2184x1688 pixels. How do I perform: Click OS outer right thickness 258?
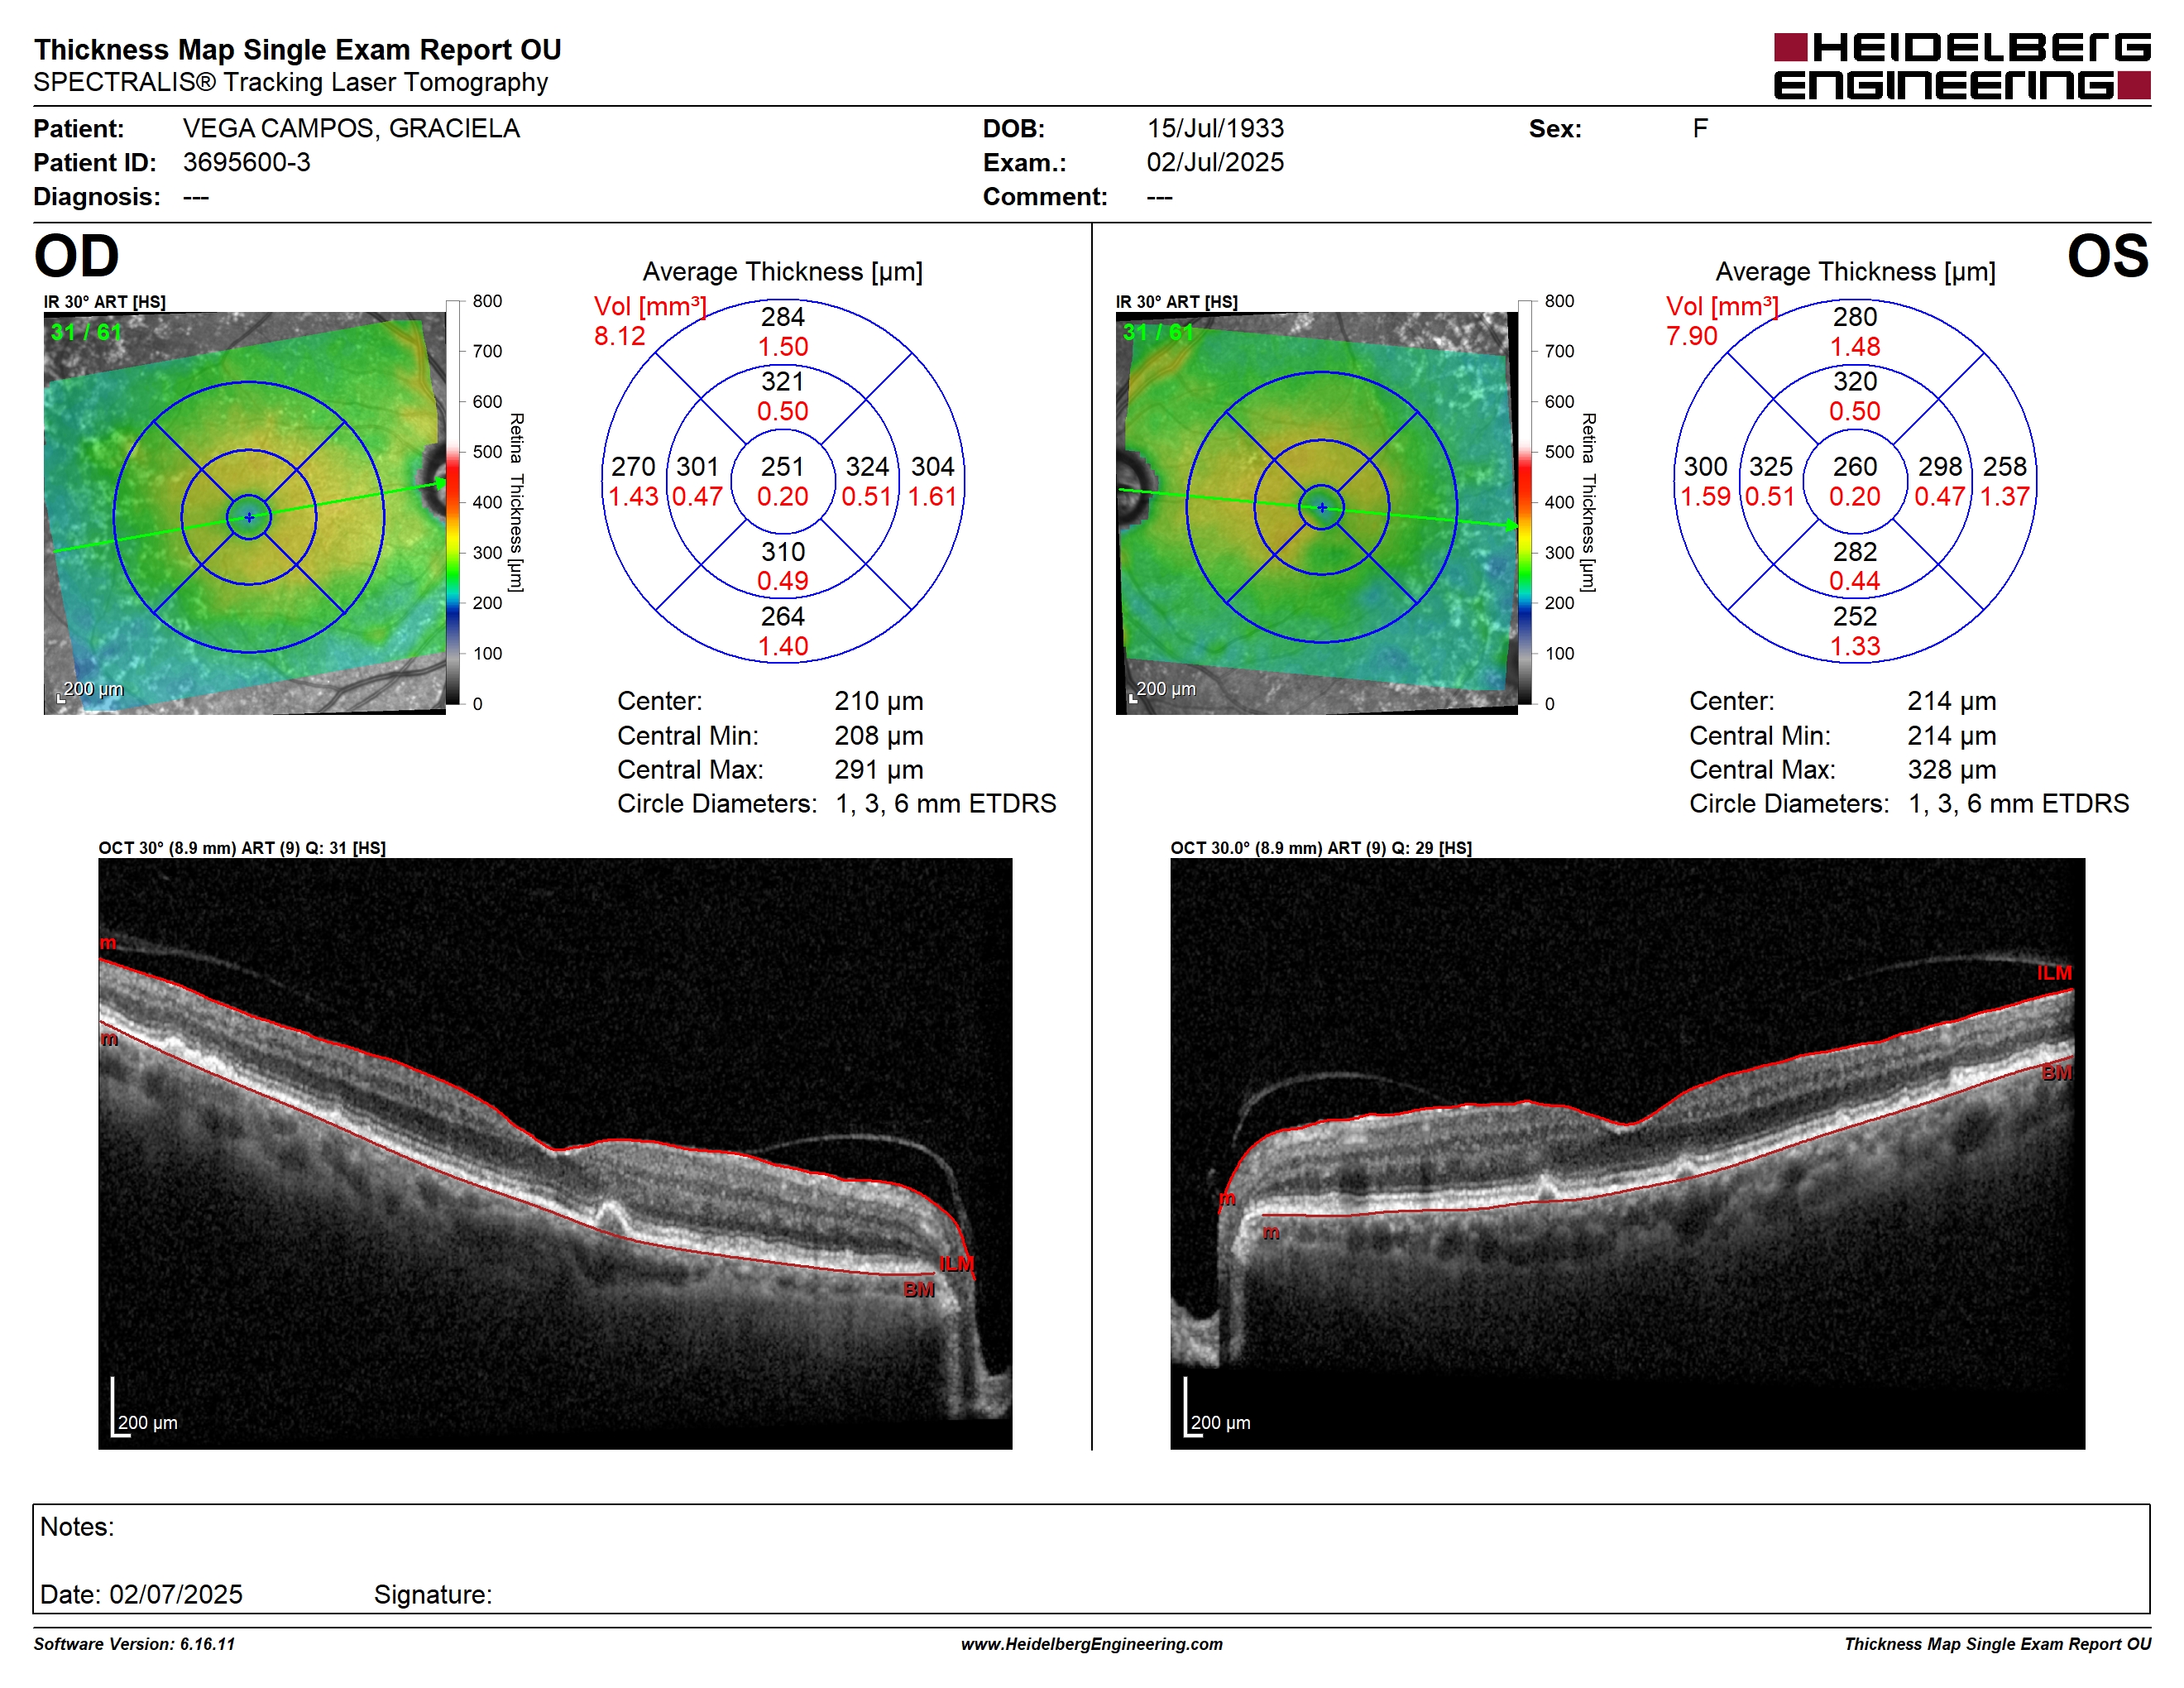coord(2004,467)
